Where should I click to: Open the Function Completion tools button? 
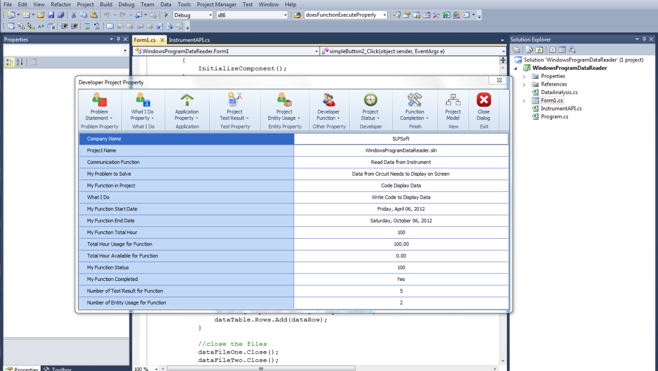click(414, 107)
